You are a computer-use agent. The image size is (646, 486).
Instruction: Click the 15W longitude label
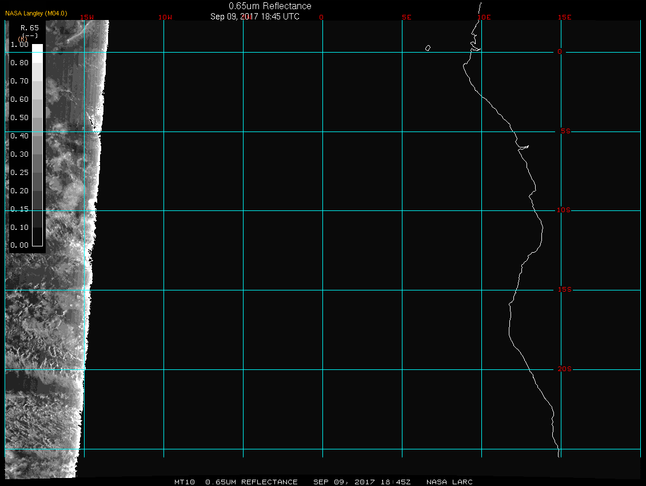tap(87, 17)
